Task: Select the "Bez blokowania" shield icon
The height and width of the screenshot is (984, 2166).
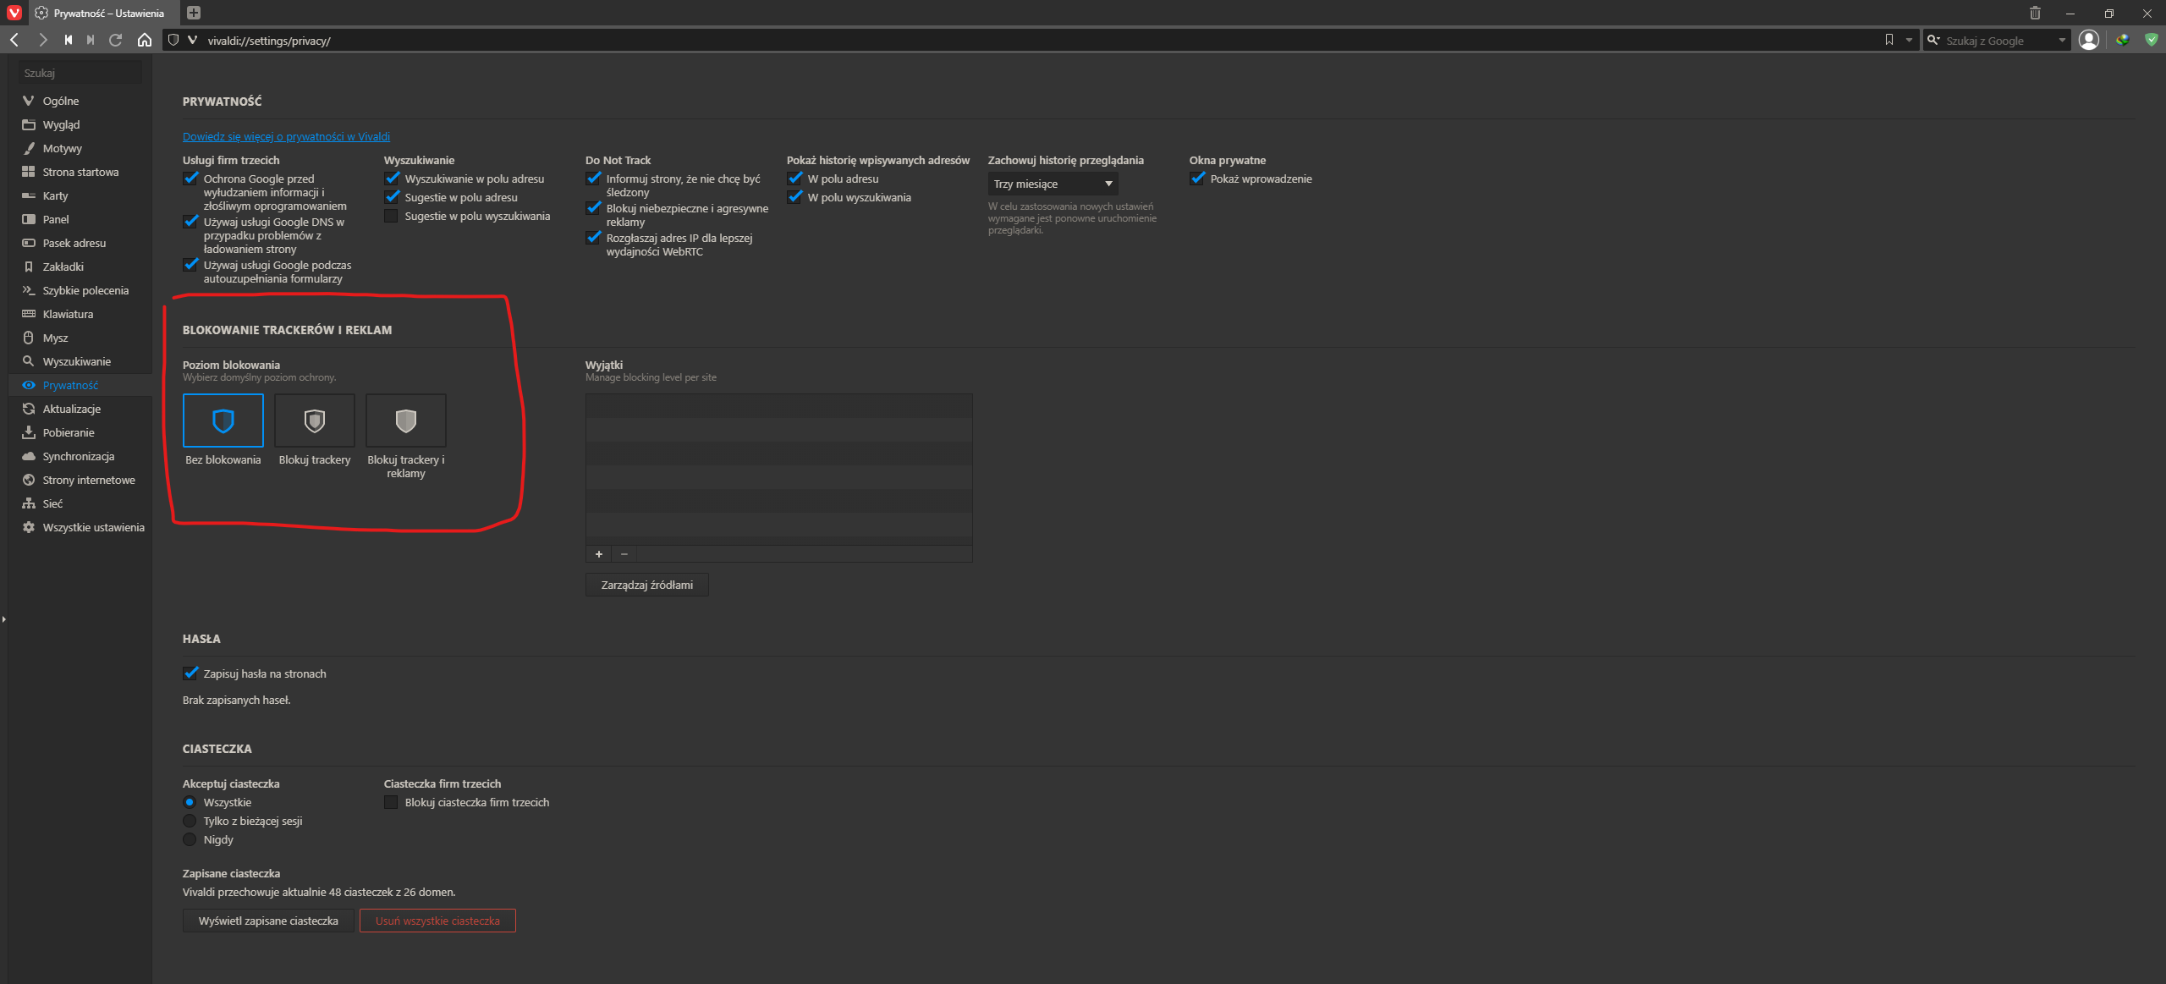Action: [x=223, y=421]
